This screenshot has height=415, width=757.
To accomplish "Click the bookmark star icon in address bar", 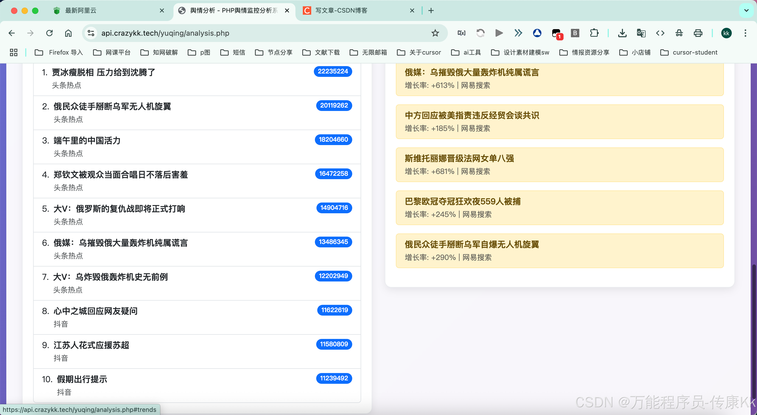I will coord(435,33).
